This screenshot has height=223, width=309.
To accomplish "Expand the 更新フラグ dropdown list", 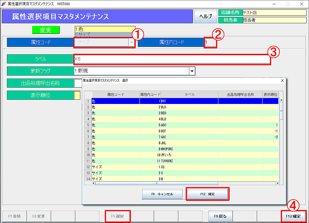I will pyautogui.click(x=192, y=71).
